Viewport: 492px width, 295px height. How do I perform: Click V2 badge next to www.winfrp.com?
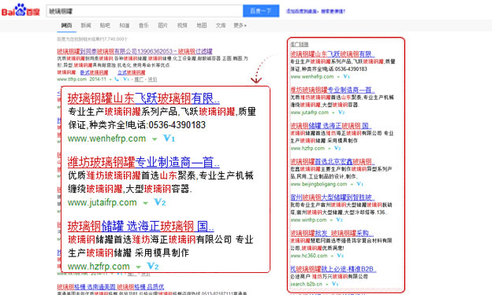(x=339, y=219)
